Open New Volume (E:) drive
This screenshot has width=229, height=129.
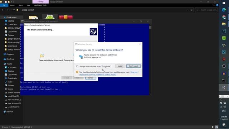click(x=14, y=103)
